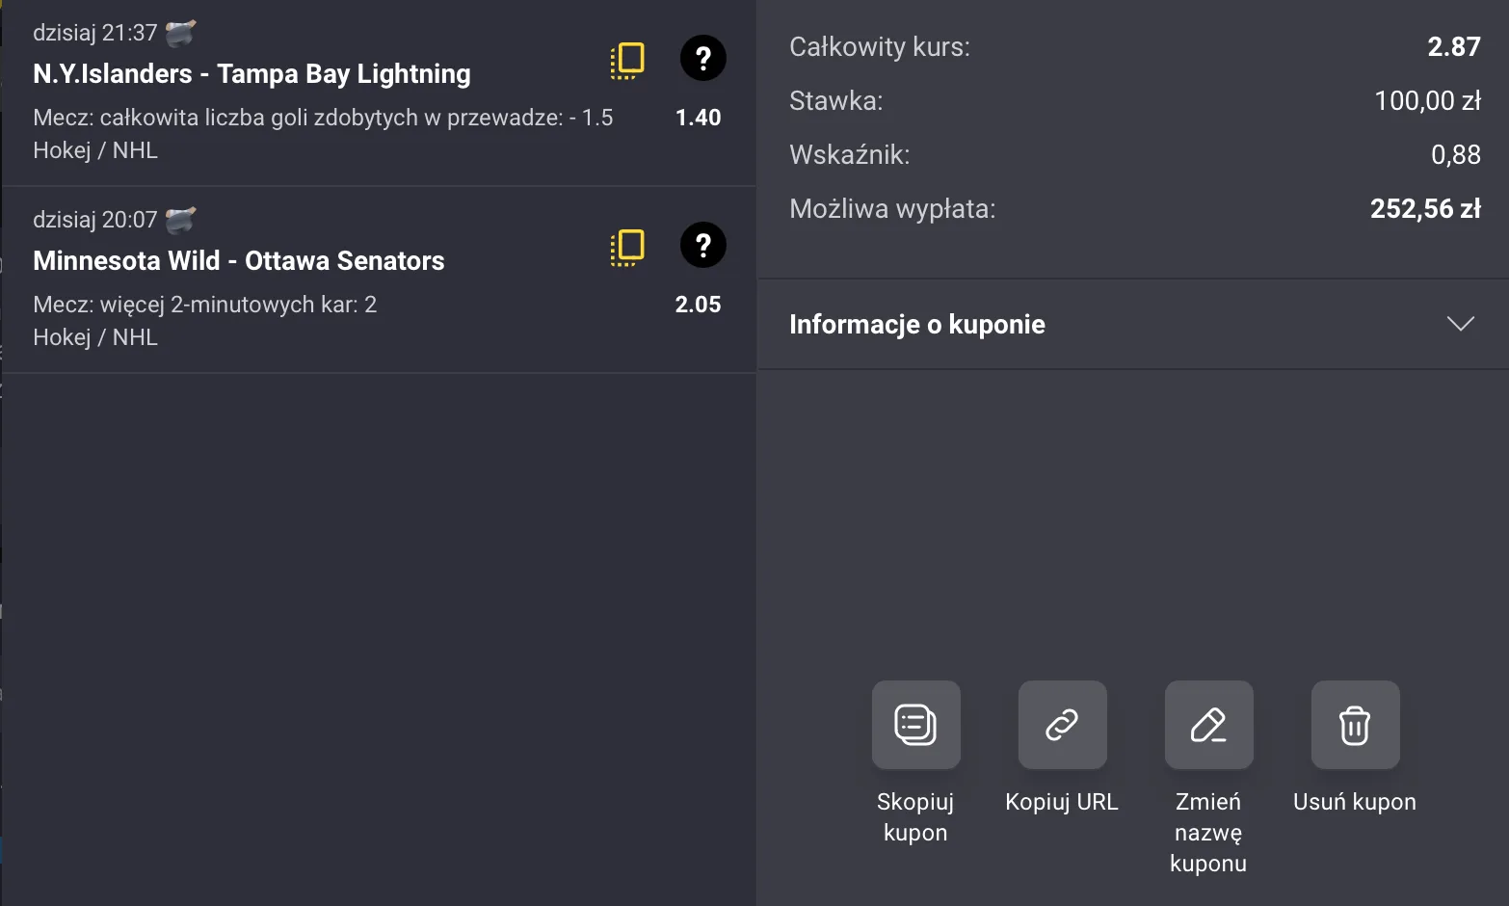The width and height of the screenshot is (1509, 906).
Task: Click the Całkowity kurs value 2.87
Action: (x=1454, y=46)
